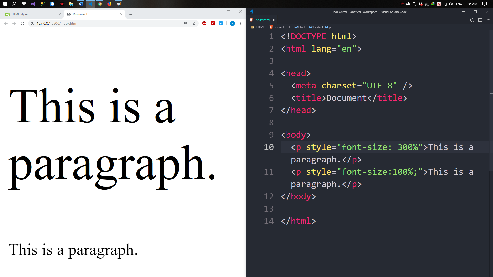Click the red pen extension icon
Screen dimensions: 493x277
(x=213, y=23)
